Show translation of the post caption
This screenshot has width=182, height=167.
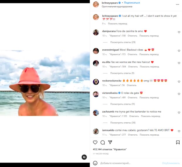coord(118,24)
